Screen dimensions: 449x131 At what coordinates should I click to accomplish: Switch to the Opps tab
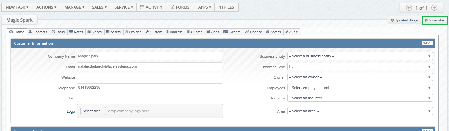(x=213, y=32)
